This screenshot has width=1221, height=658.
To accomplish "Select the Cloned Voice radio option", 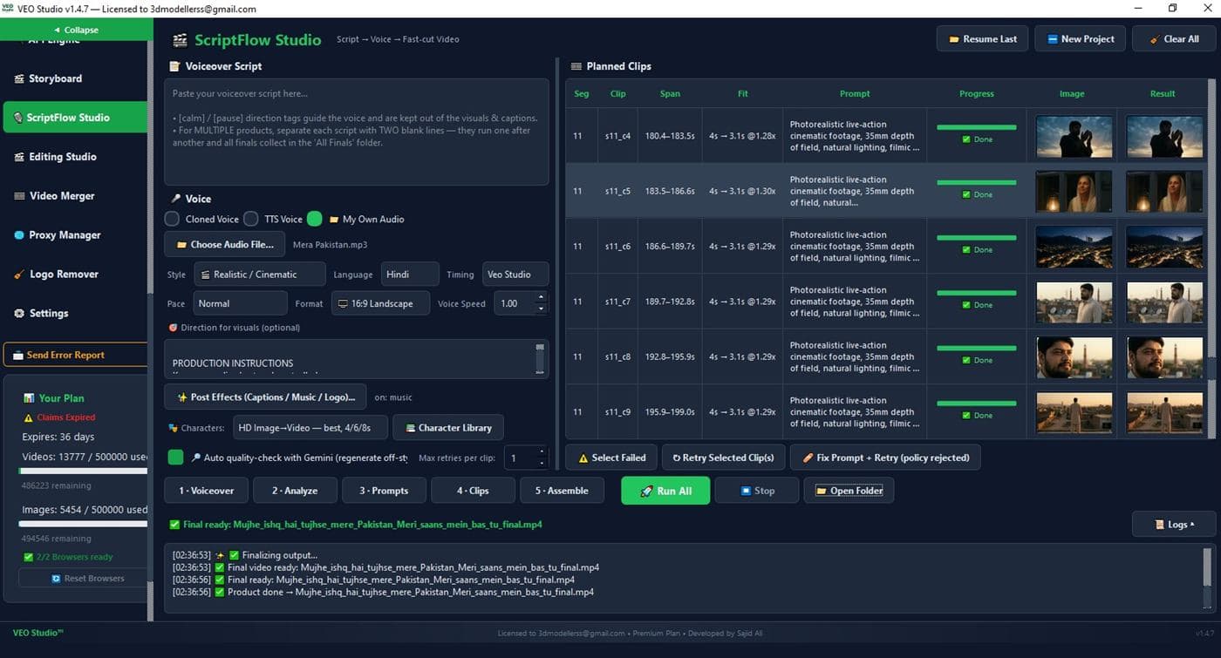I will click(x=173, y=219).
